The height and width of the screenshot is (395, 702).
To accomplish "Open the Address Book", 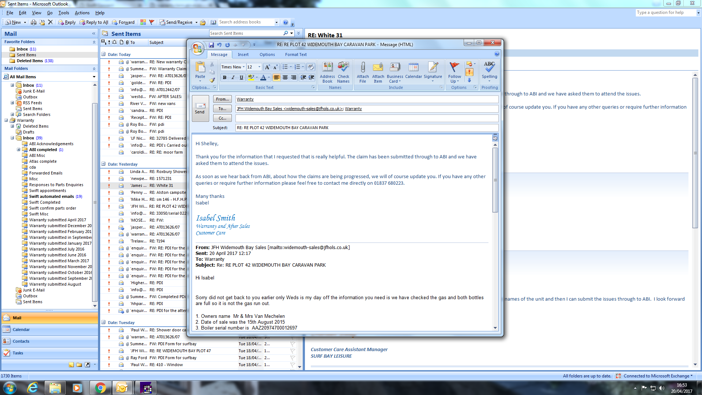I will coord(327,72).
